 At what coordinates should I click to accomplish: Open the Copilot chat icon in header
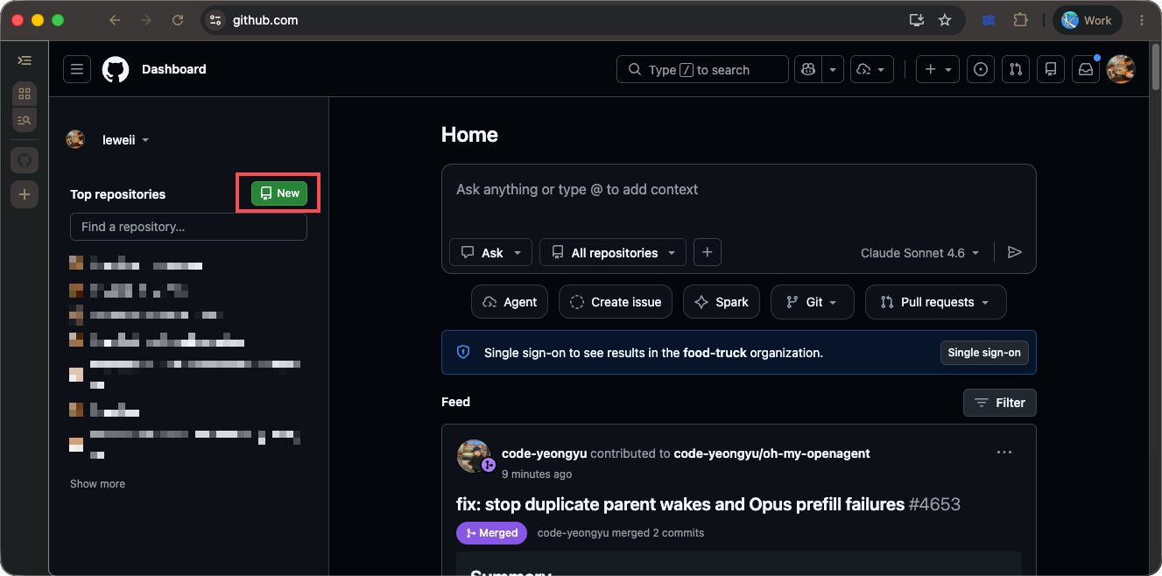click(807, 69)
